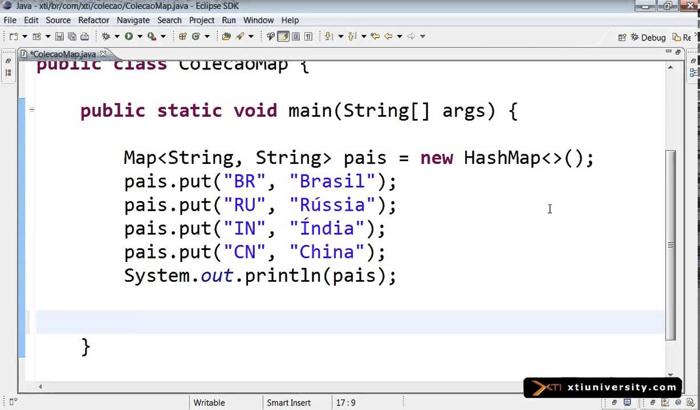700x410 pixels.
Task: Expand the Search dropdown arrow
Action: (251, 36)
